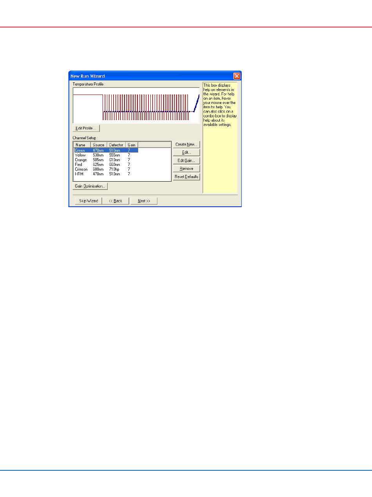Image resolution: width=372 pixels, height=497 pixels.
Task: Sort channels by Name column header
Action: 82,145
